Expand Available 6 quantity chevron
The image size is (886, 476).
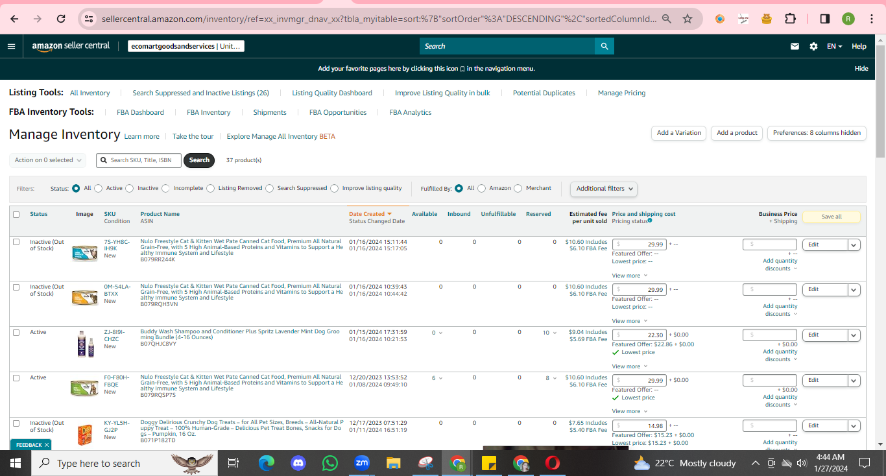pos(440,378)
